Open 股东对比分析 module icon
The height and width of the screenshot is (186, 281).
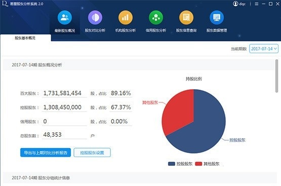[x=95, y=18]
